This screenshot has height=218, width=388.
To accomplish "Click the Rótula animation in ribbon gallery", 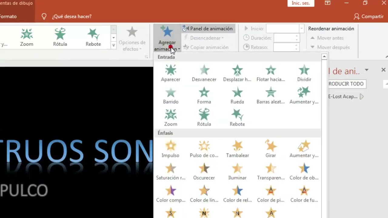I will (60, 37).
